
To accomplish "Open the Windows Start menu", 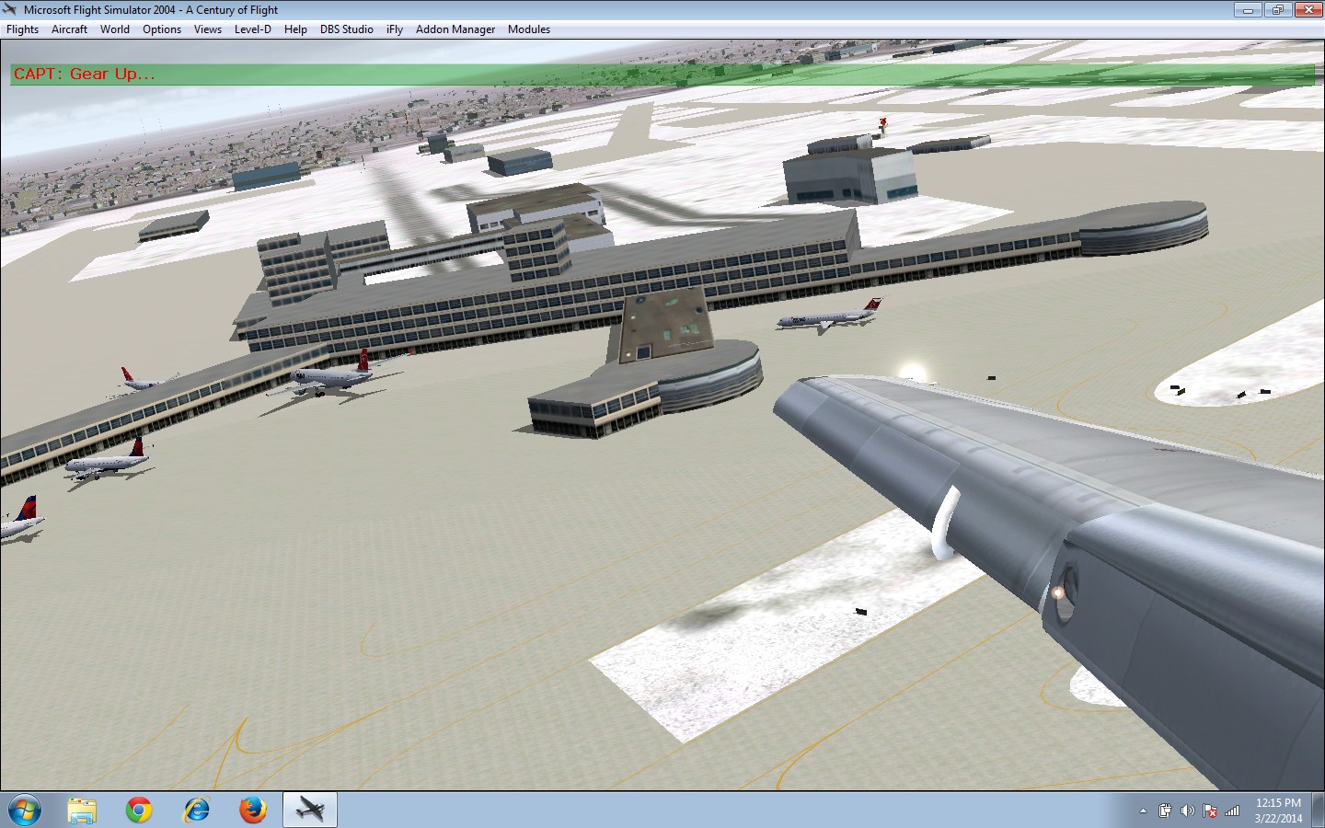I will 24,810.
